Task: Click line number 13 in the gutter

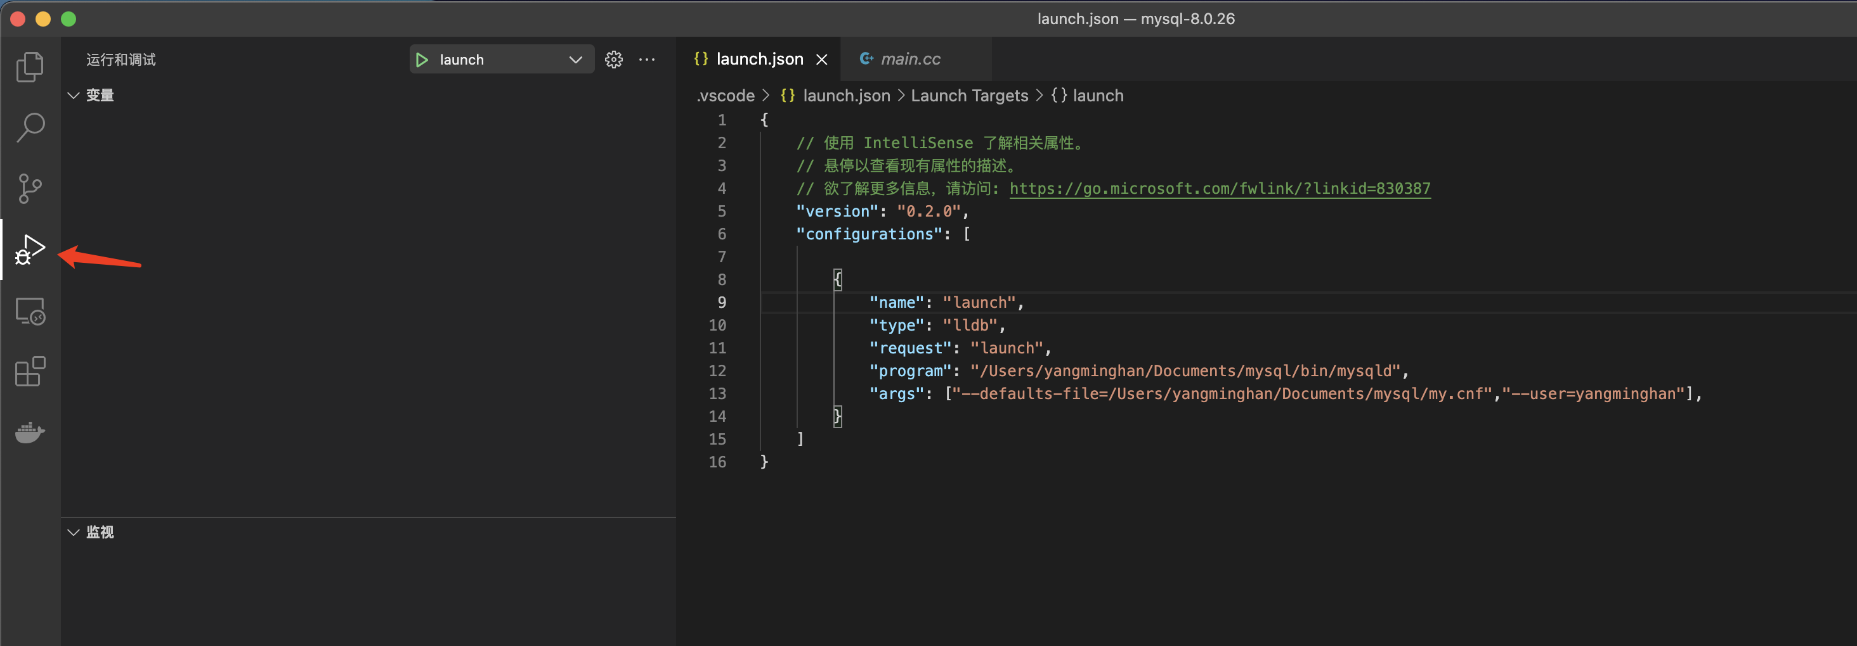Action: 717,394
